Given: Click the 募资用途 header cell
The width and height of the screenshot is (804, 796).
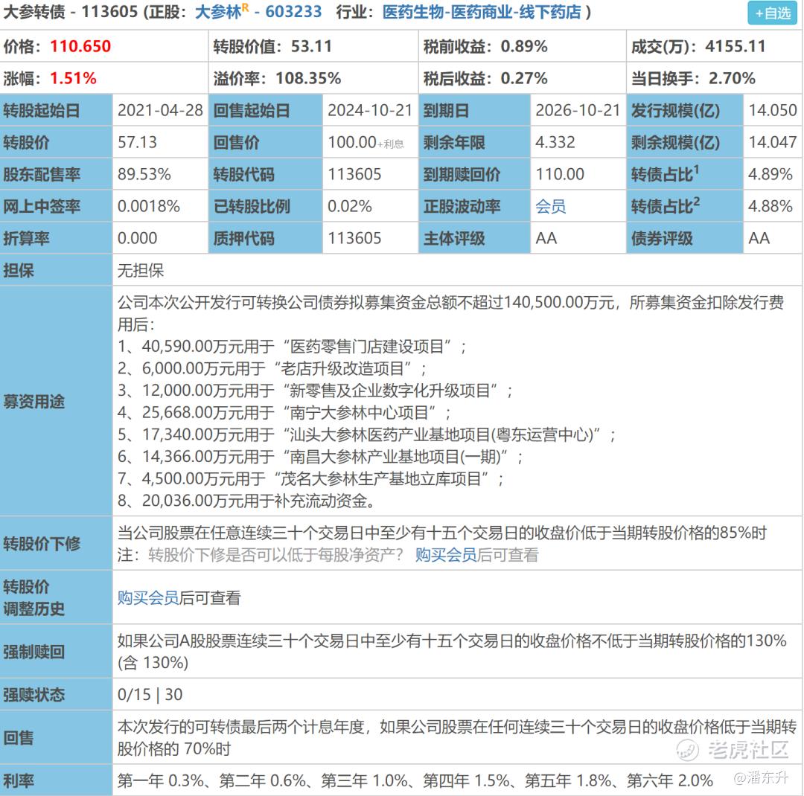Looking at the screenshot, I should 56,401.
